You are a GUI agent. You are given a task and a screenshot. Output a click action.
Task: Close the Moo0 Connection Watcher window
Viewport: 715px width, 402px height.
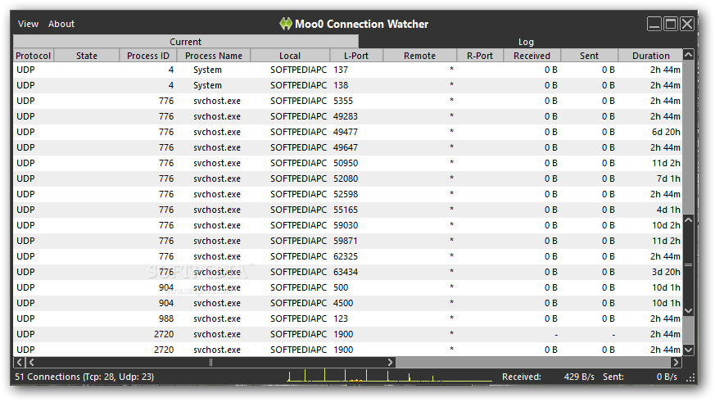click(686, 24)
